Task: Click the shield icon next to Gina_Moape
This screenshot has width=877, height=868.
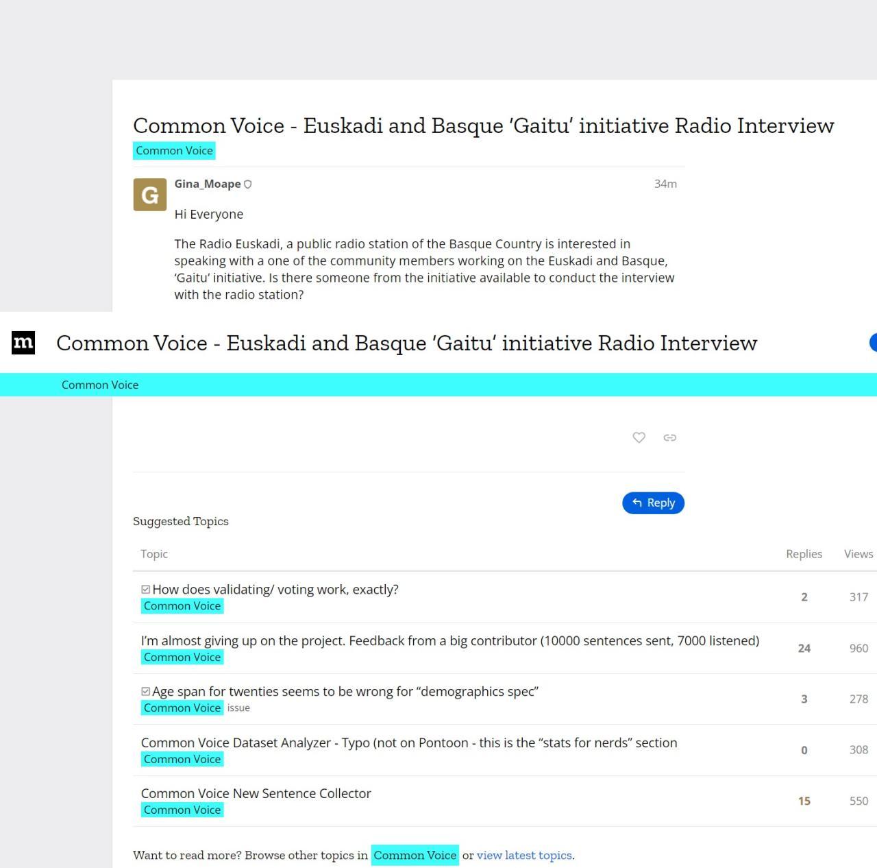Action: [248, 184]
